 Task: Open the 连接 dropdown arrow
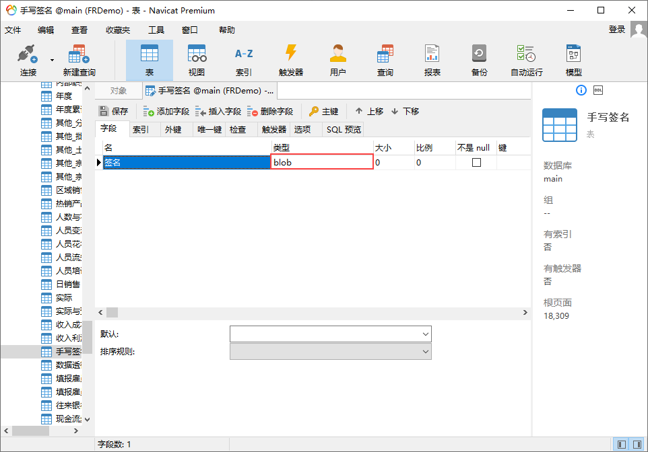pos(52,61)
